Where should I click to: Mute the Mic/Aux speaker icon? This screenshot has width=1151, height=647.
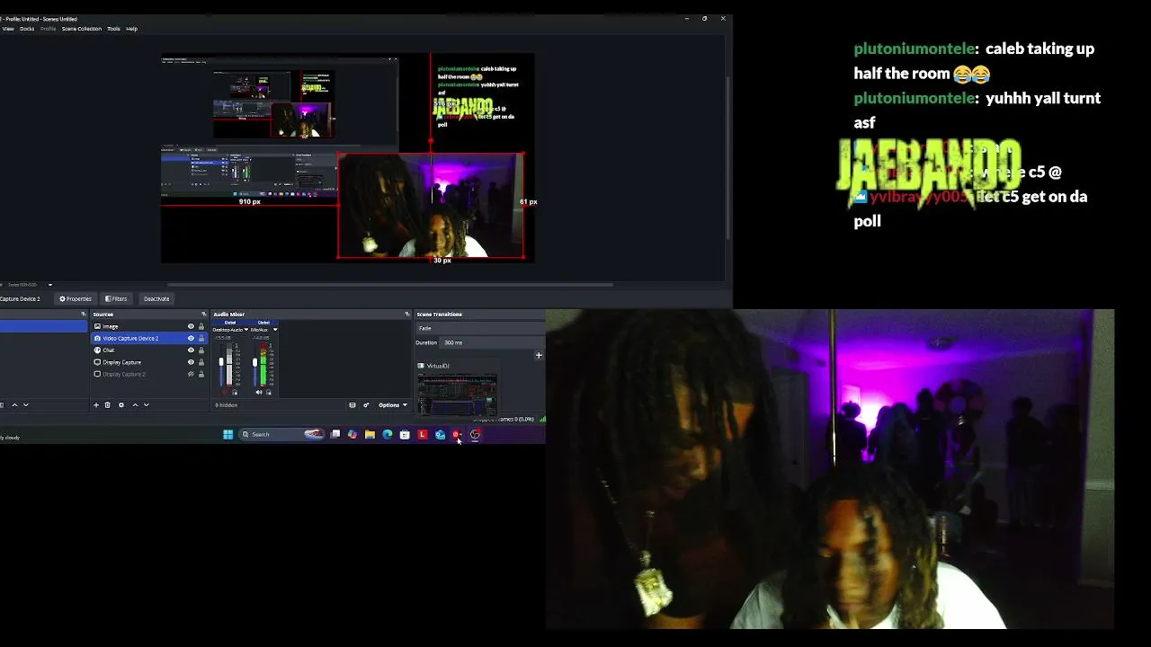coord(259,393)
